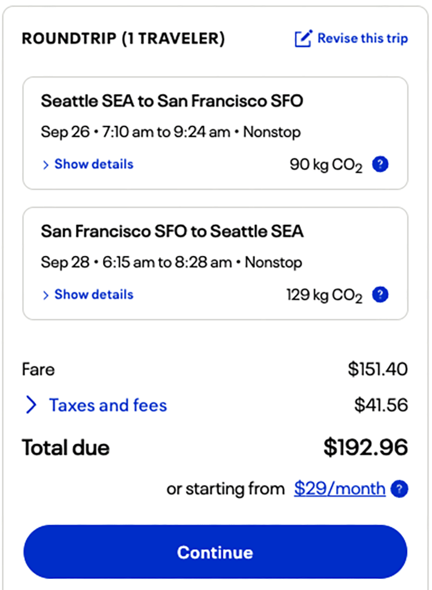Click the chevron beside the Sep 26 flight's Show details
Screen dimensions: 432x590
[x=46, y=165]
